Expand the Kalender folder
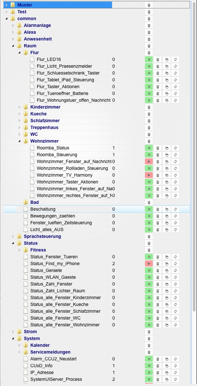 20,345
